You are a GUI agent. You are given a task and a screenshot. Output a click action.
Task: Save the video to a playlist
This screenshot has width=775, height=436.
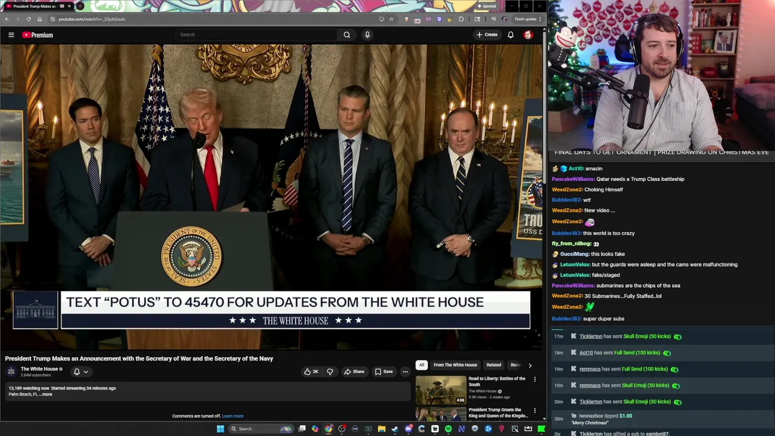(x=384, y=372)
